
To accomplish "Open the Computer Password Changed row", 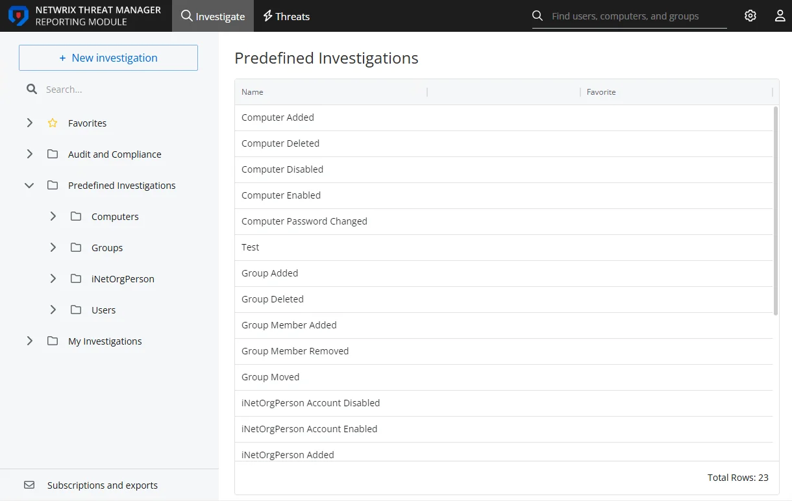I will pos(504,221).
